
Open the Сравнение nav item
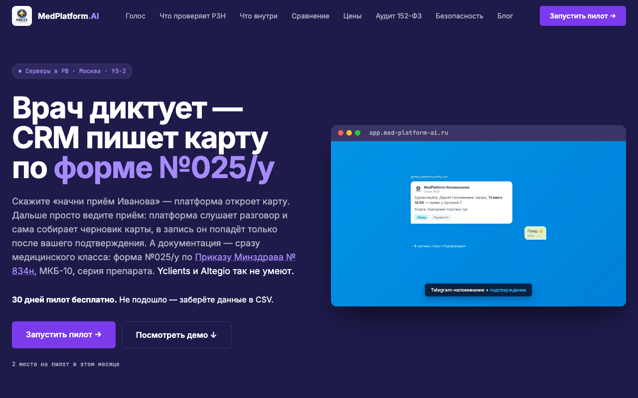coord(311,16)
